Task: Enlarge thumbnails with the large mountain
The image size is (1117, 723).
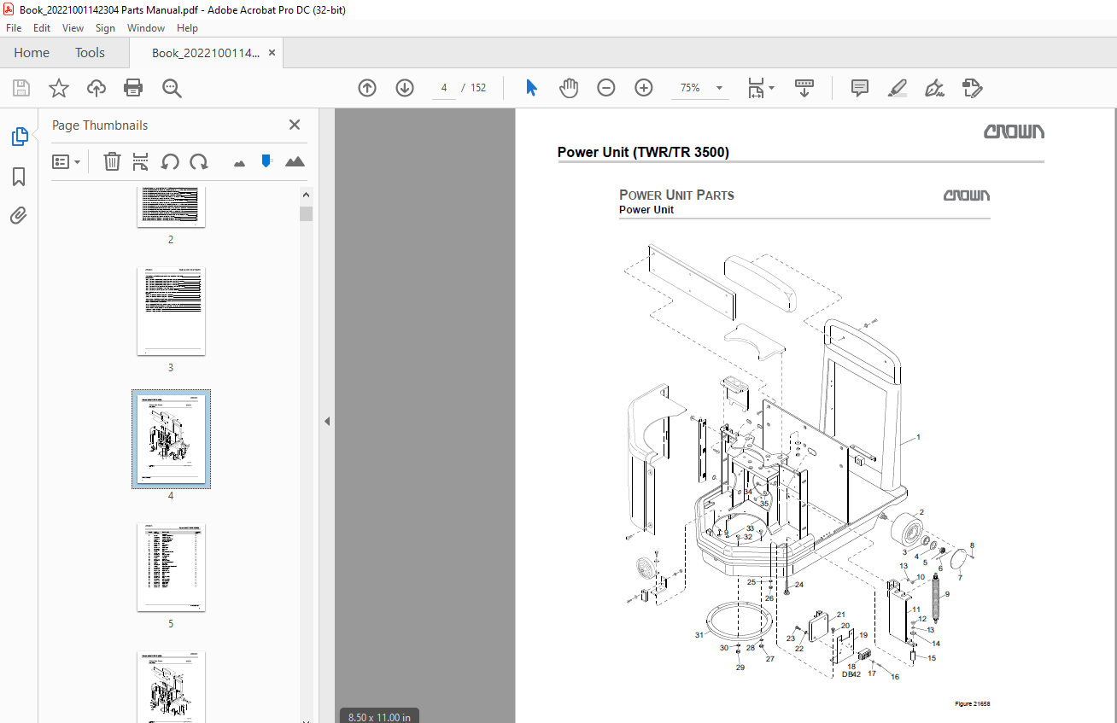Action: tap(295, 161)
